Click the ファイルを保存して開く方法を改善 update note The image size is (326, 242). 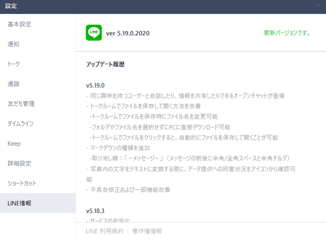click(143, 106)
